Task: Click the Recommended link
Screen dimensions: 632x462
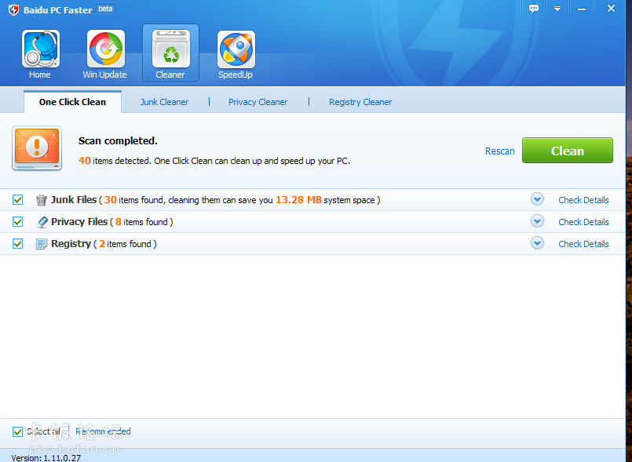Action: coord(103,431)
